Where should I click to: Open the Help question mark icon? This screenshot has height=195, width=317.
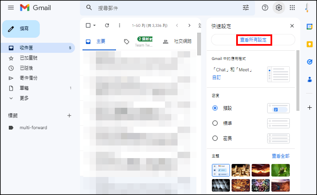pyautogui.click(x=265, y=8)
